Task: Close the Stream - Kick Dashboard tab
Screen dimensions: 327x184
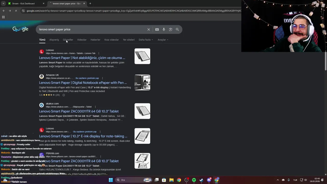Action: [x=43, y=4]
